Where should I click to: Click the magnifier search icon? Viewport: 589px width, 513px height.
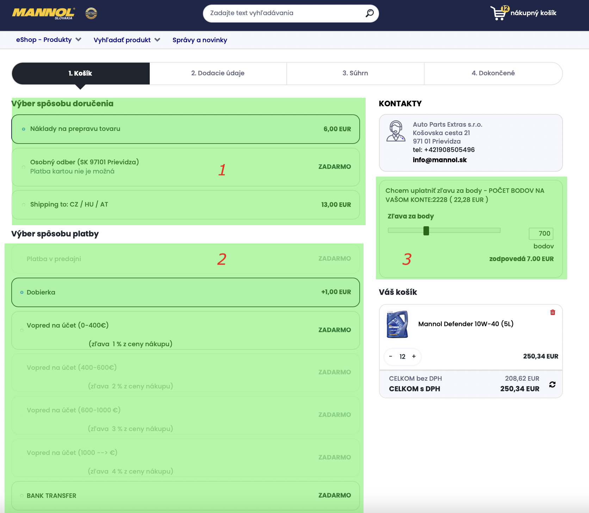tap(370, 13)
